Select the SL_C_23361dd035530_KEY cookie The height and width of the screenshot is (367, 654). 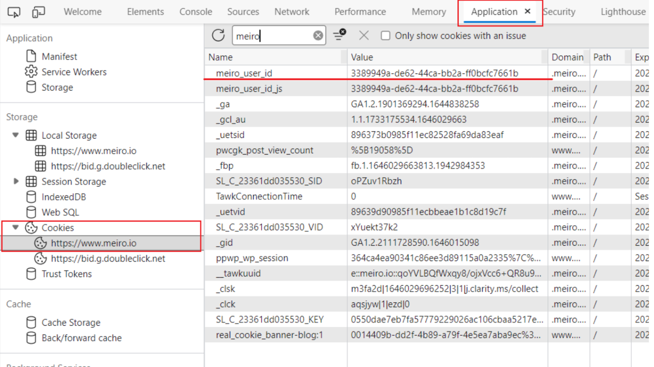click(x=426, y=320)
